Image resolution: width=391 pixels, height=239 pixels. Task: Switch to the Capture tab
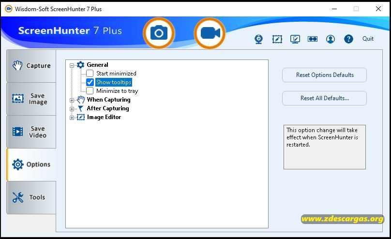[x=31, y=66]
